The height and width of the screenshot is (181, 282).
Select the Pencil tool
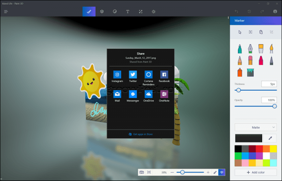(240, 60)
